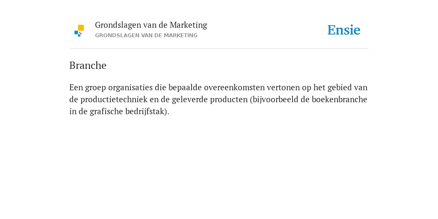This screenshot has width=438, height=219.
Task: Click the yellow square in the logo
Action: tap(81, 28)
